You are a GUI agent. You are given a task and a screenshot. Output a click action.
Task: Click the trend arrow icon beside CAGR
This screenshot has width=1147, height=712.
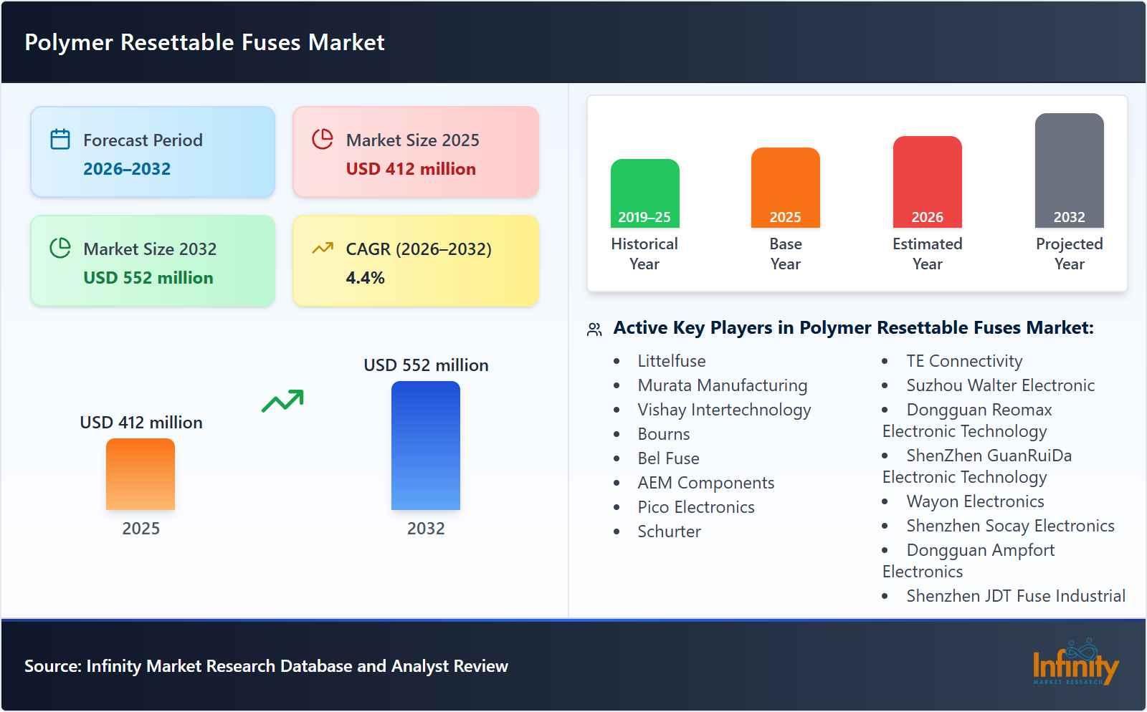pos(323,248)
